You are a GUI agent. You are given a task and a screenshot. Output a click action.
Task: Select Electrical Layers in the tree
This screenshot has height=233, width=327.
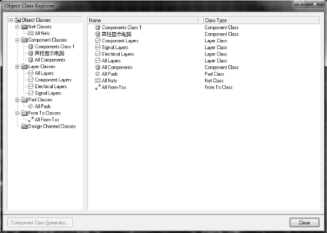[x=50, y=86]
